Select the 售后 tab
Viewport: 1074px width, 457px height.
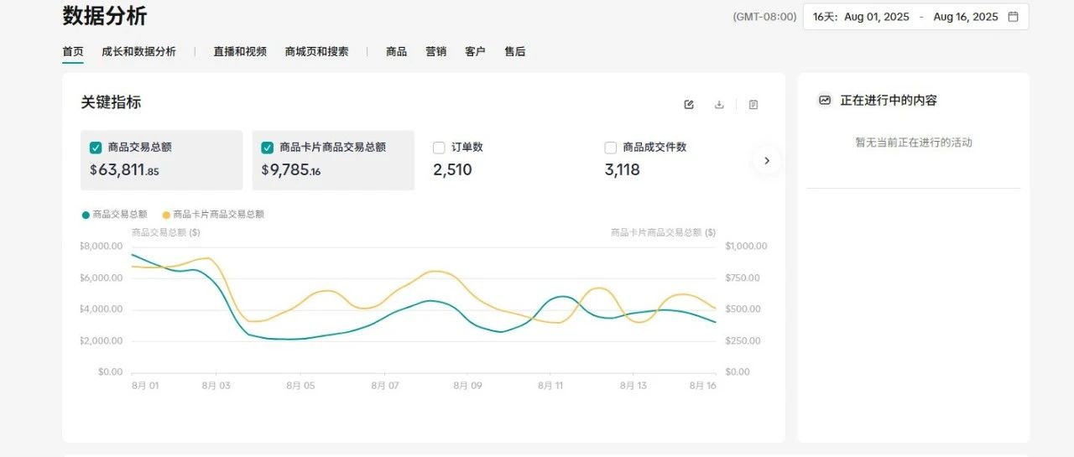click(x=514, y=52)
